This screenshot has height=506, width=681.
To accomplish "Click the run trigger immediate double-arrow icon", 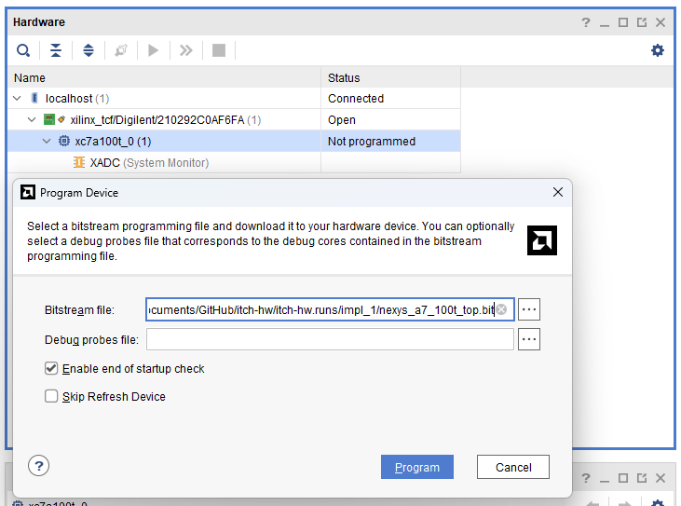I will tap(186, 50).
